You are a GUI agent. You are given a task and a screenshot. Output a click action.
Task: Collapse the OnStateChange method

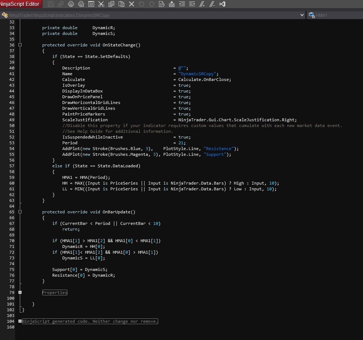coord(20,45)
